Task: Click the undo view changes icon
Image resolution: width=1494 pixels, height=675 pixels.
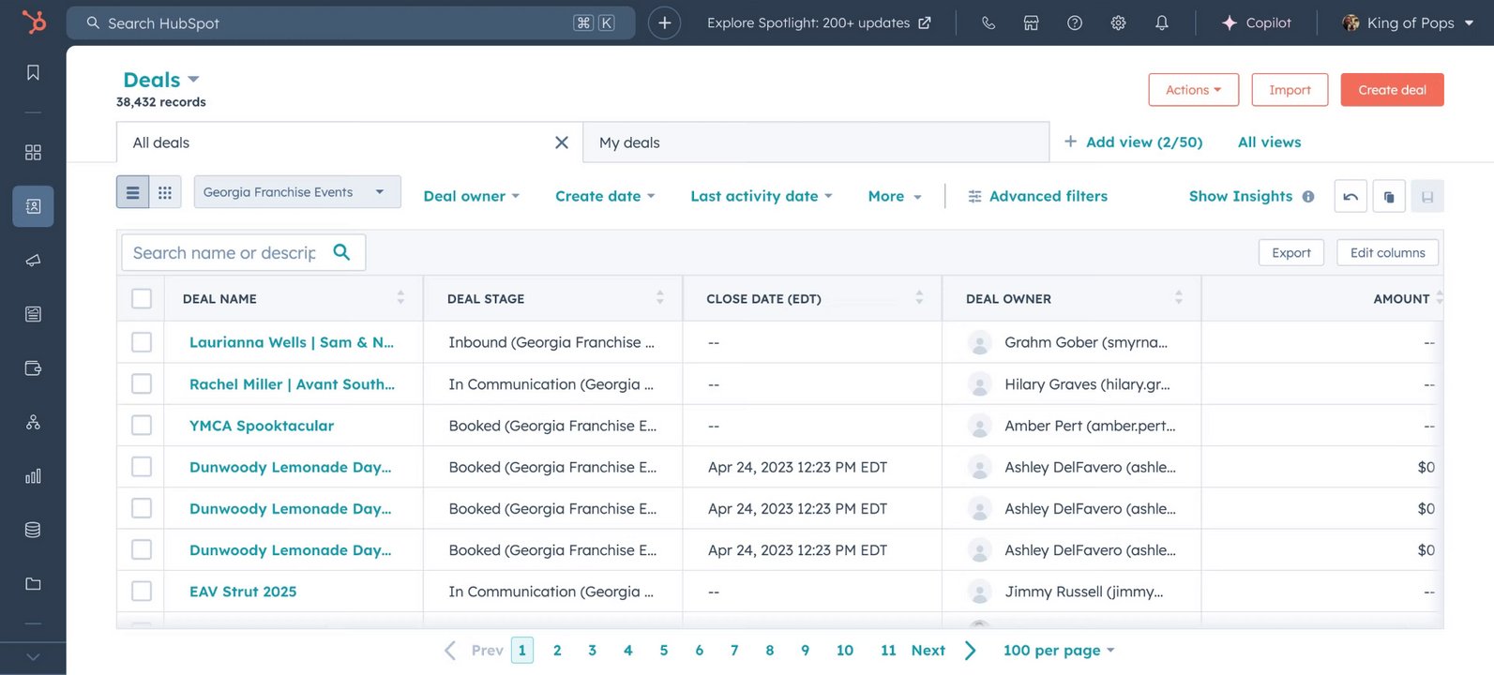Action: [x=1351, y=197]
